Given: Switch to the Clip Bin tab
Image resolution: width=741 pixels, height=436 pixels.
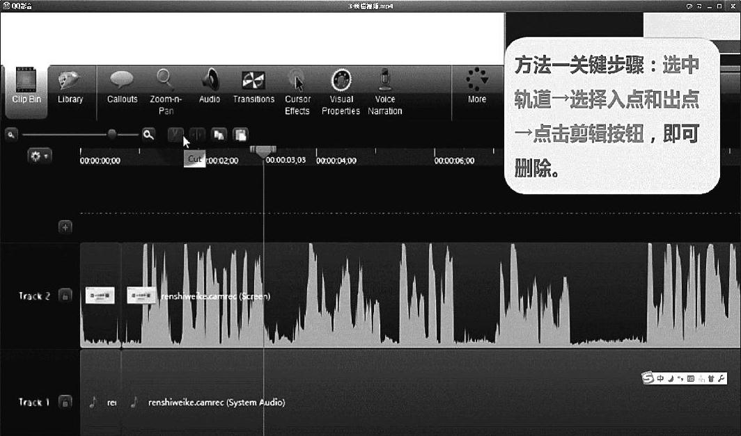Looking at the screenshot, I should [x=26, y=87].
